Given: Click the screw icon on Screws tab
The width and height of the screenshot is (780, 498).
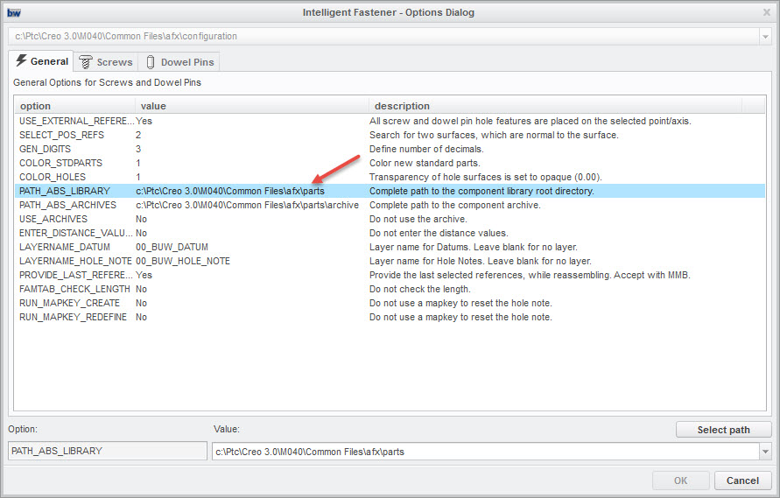Looking at the screenshot, I should (x=86, y=62).
